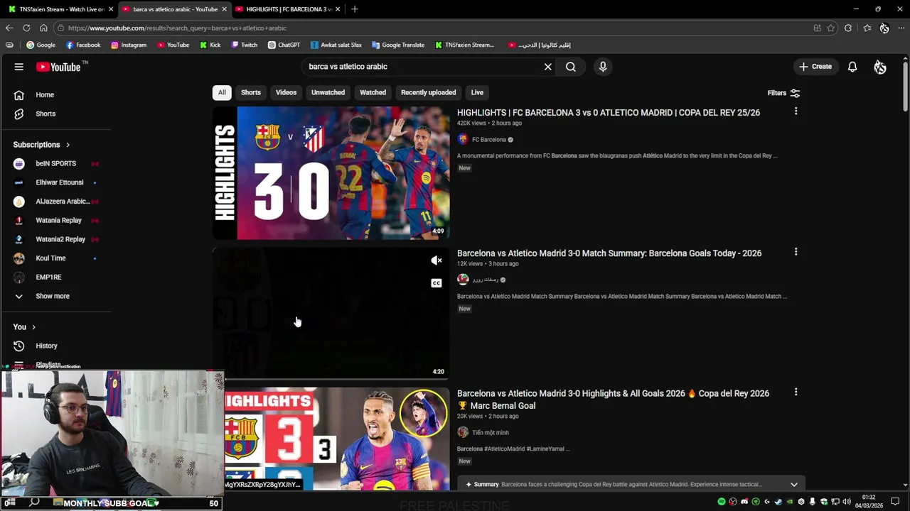The height and width of the screenshot is (511, 910).
Task: Open the Facebook bookmark
Action: [83, 45]
